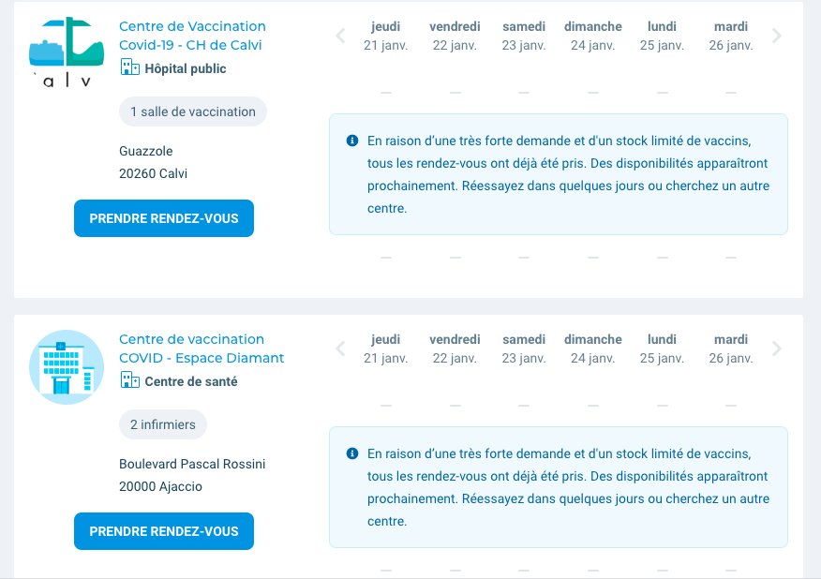
Task: Show next days in Espace Diamant calendar
Action: click(x=776, y=349)
